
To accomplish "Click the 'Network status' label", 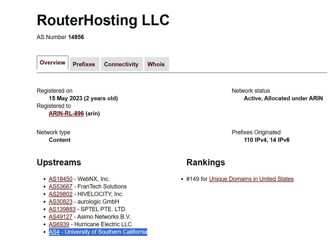I will pyautogui.click(x=251, y=91).
